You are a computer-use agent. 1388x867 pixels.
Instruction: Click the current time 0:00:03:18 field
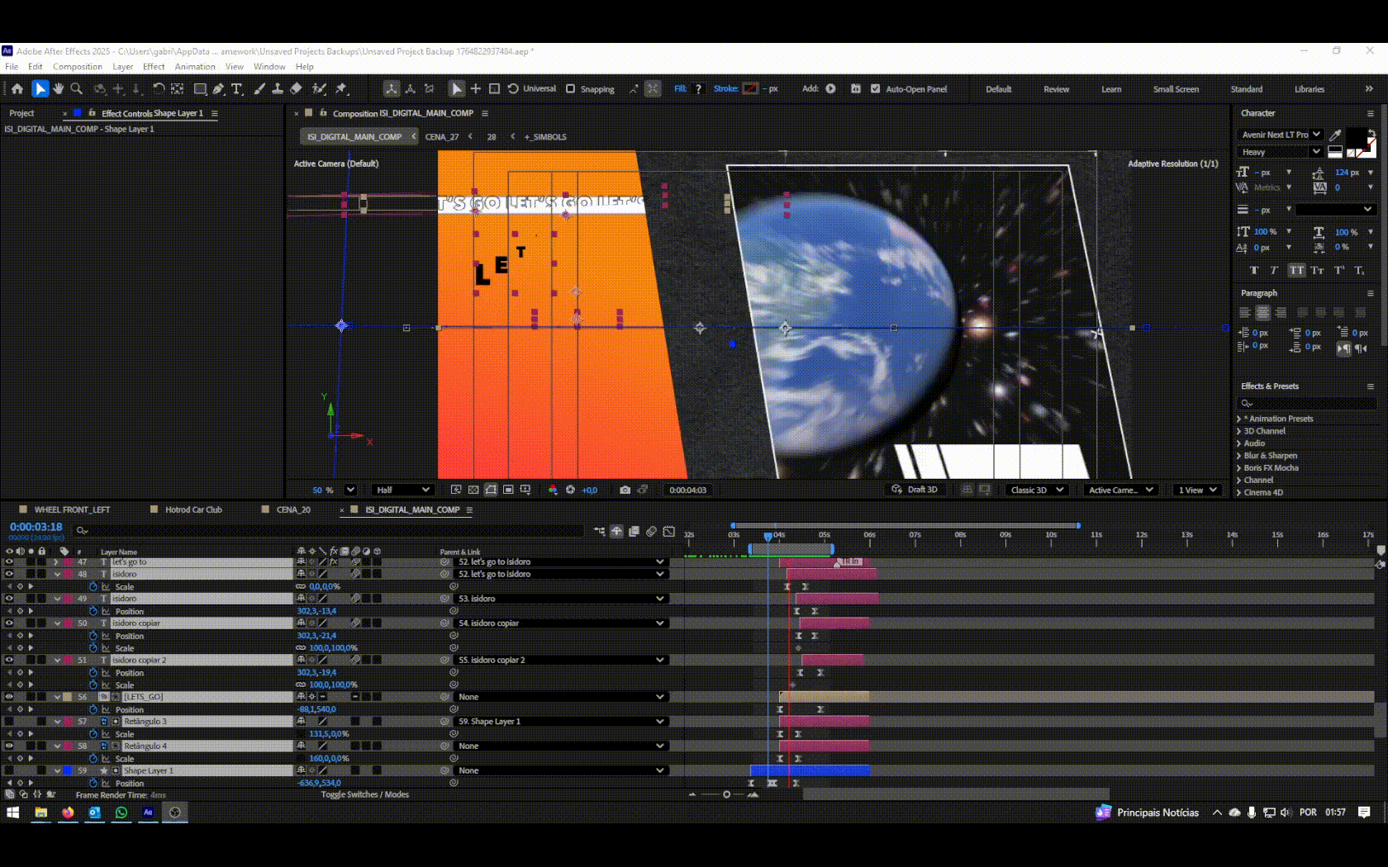coord(36,527)
